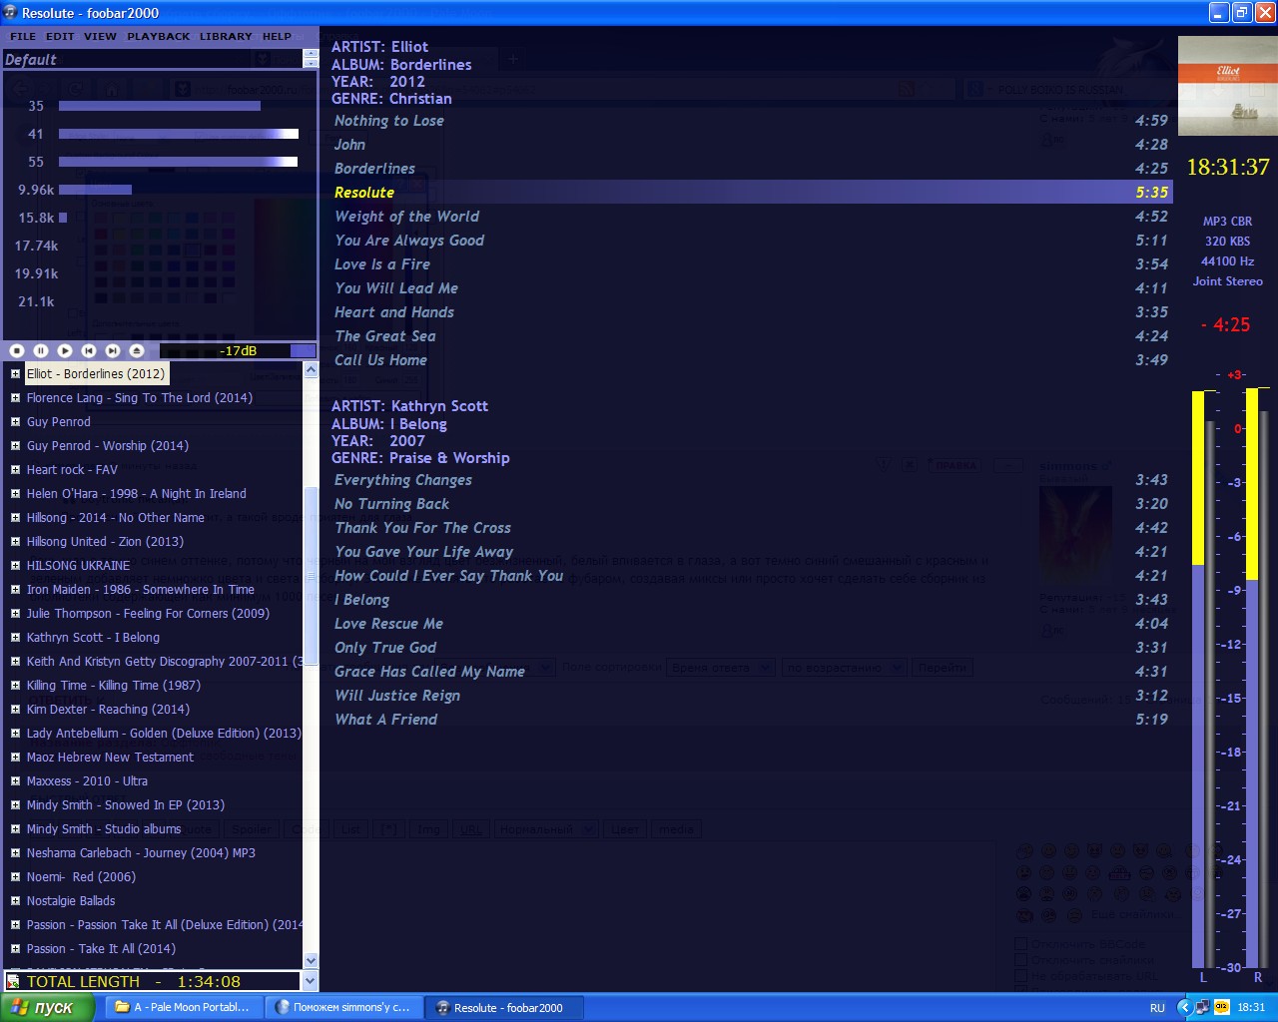Image resolution: width=1278 pixels, height=1022 pixels.
Task: Expand the Iron Maiden - Somewhere In Time node
Action: (x=15, y=590)
